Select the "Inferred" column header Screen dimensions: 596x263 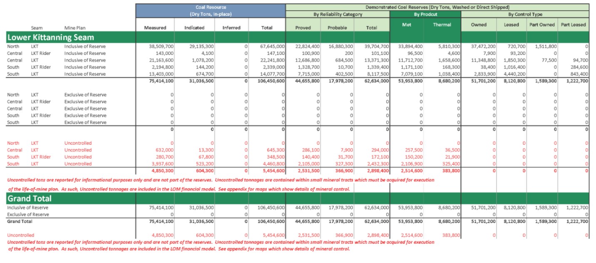pos(231,27)
